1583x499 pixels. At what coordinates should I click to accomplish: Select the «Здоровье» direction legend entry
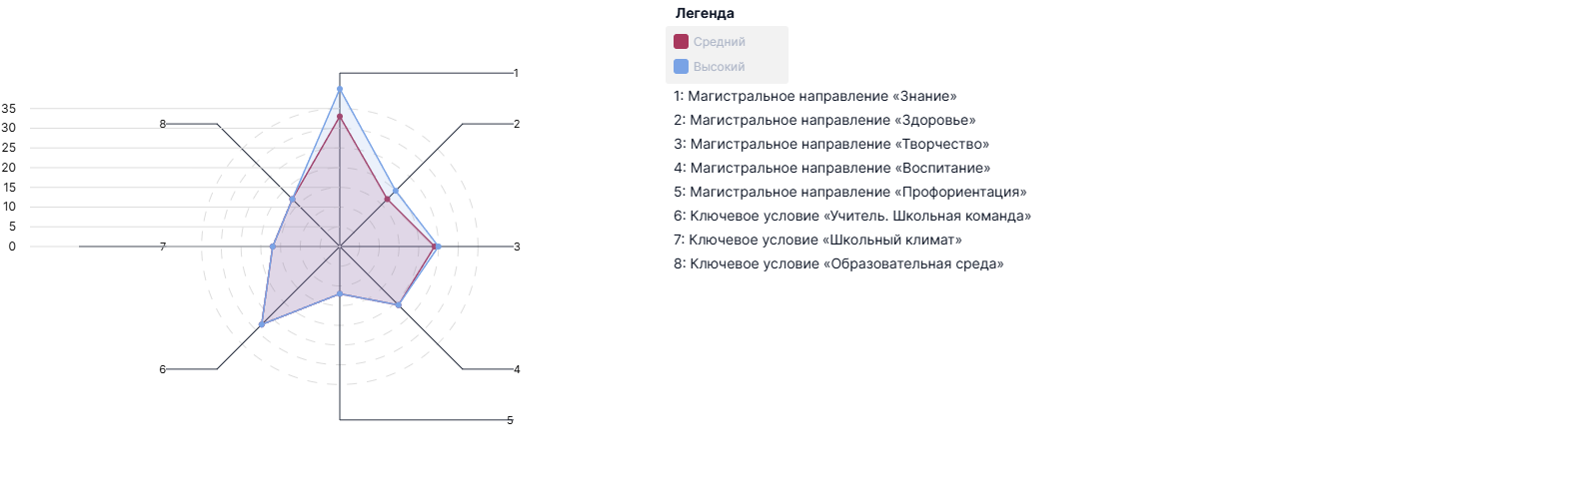coord(823,121)
